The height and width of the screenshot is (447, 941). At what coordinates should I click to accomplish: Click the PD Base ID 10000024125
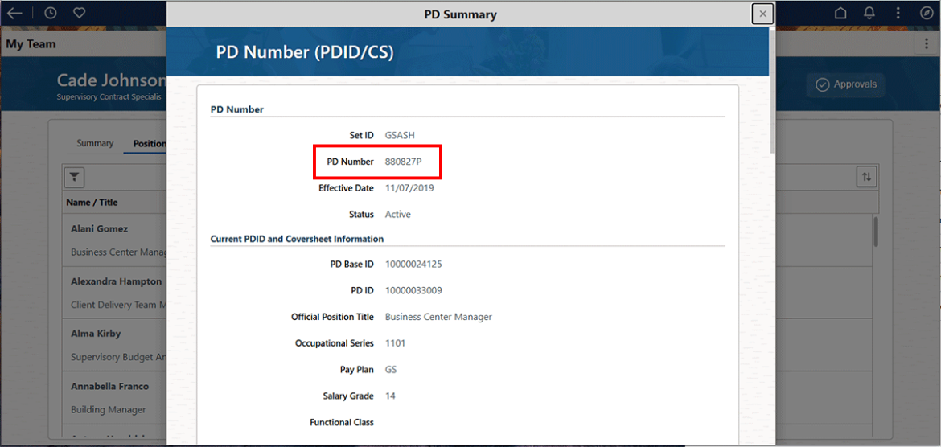point(413,264)
